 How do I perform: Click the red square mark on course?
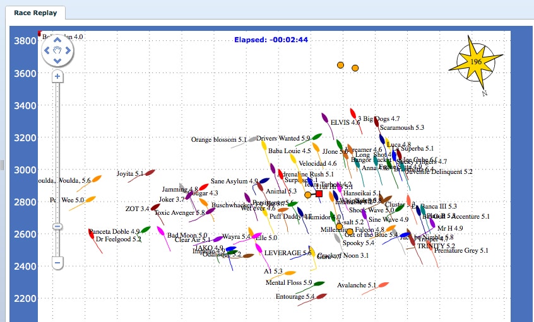pos(319,194)
